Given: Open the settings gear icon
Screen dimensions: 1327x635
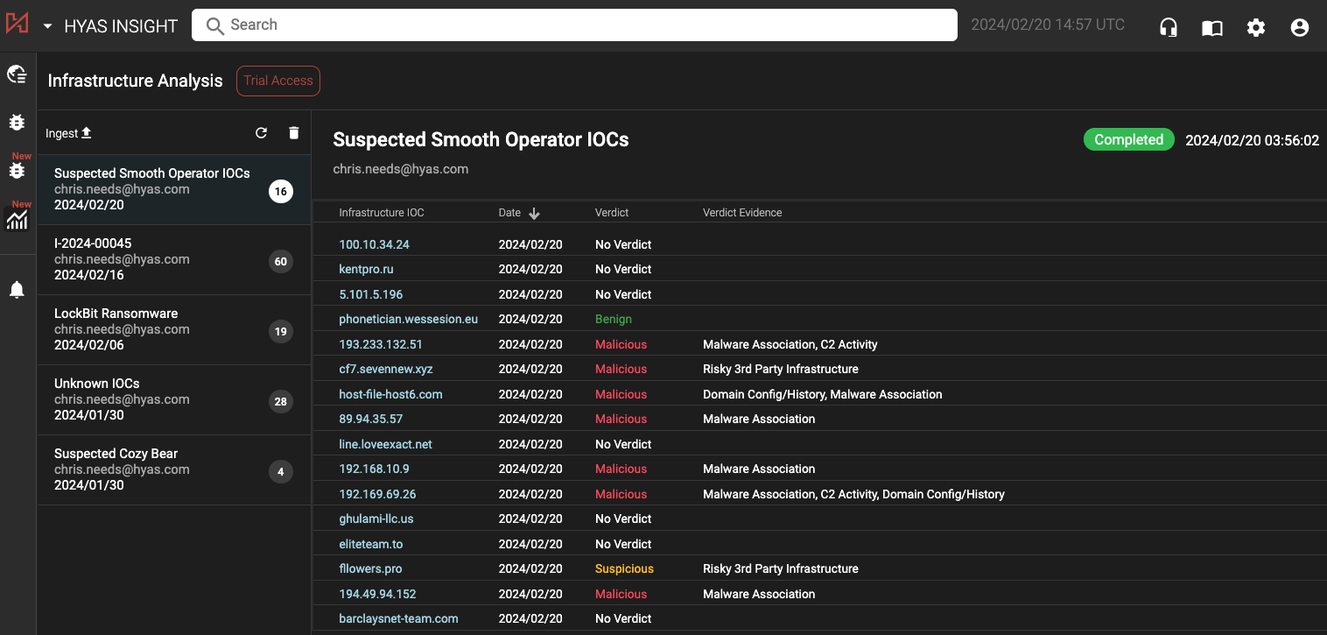Looking at the screenshot, I should tap(1256, 27).
